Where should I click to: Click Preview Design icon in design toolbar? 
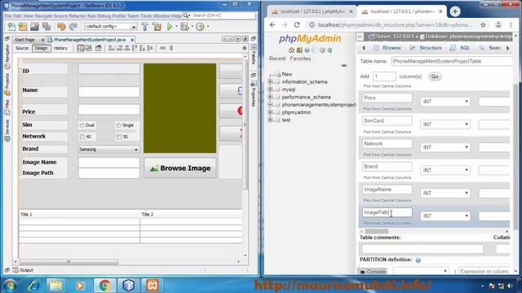pos(98,48)
